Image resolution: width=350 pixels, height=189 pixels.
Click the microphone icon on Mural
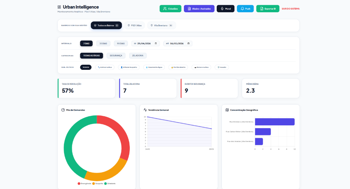(222, 9)
